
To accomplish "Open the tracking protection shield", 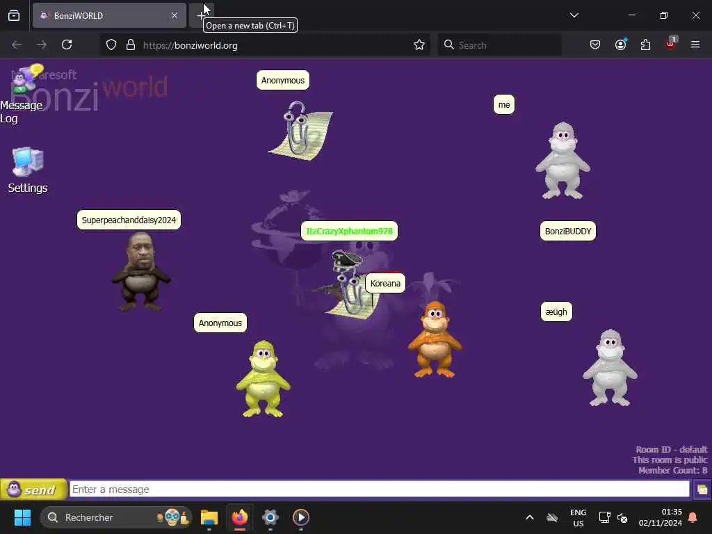I will [x=111, y=44].
